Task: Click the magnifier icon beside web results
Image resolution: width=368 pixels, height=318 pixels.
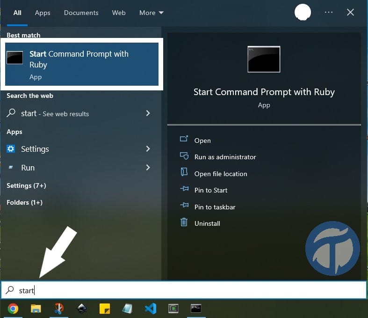Action: point(11,113)
